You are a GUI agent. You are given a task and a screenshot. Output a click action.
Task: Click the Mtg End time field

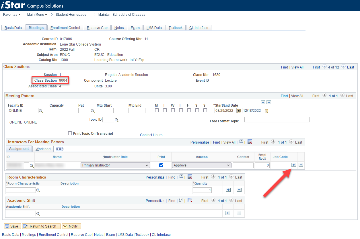point(137,111)
